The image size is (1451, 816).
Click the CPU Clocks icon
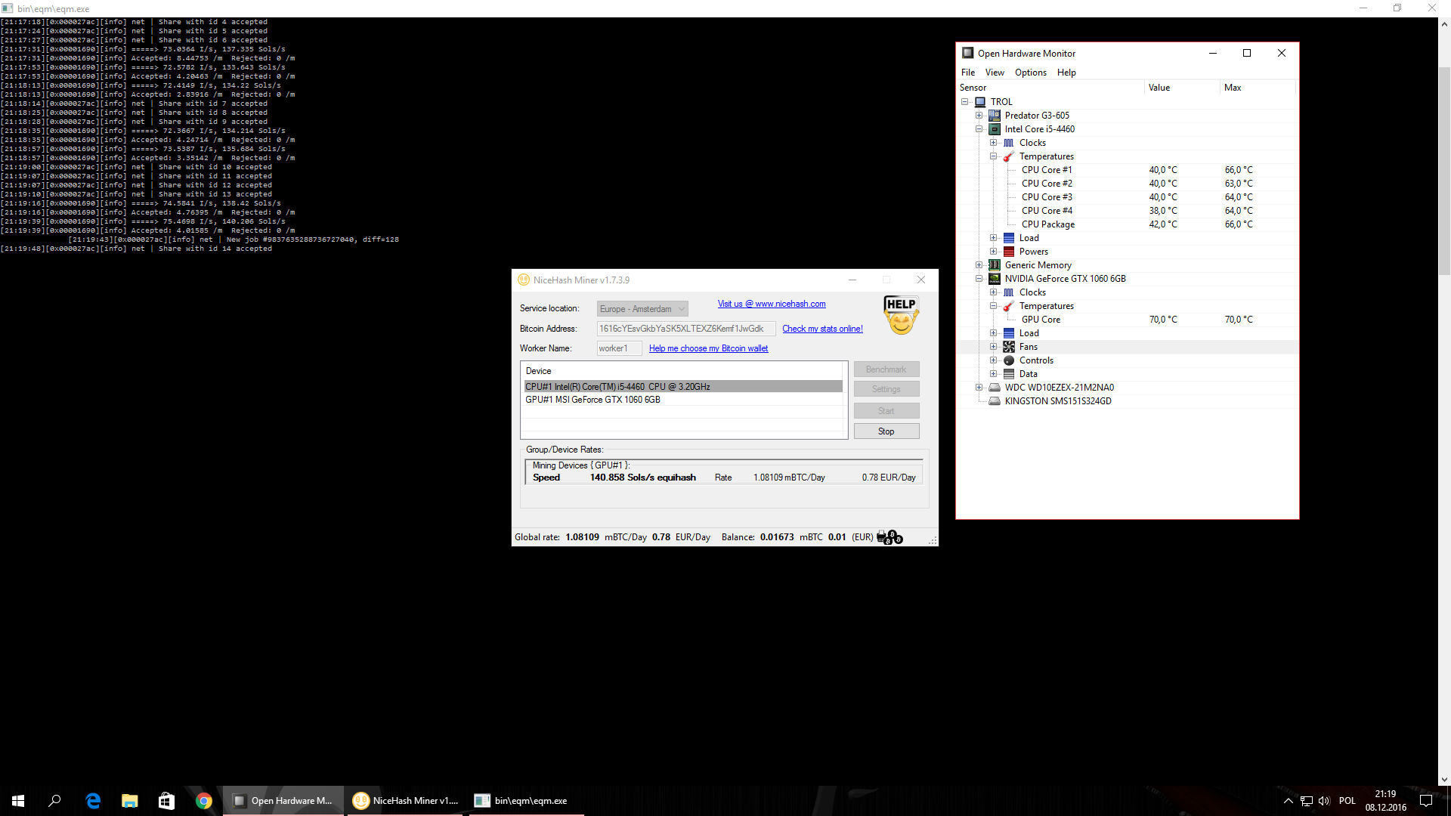click(1009, 143)
